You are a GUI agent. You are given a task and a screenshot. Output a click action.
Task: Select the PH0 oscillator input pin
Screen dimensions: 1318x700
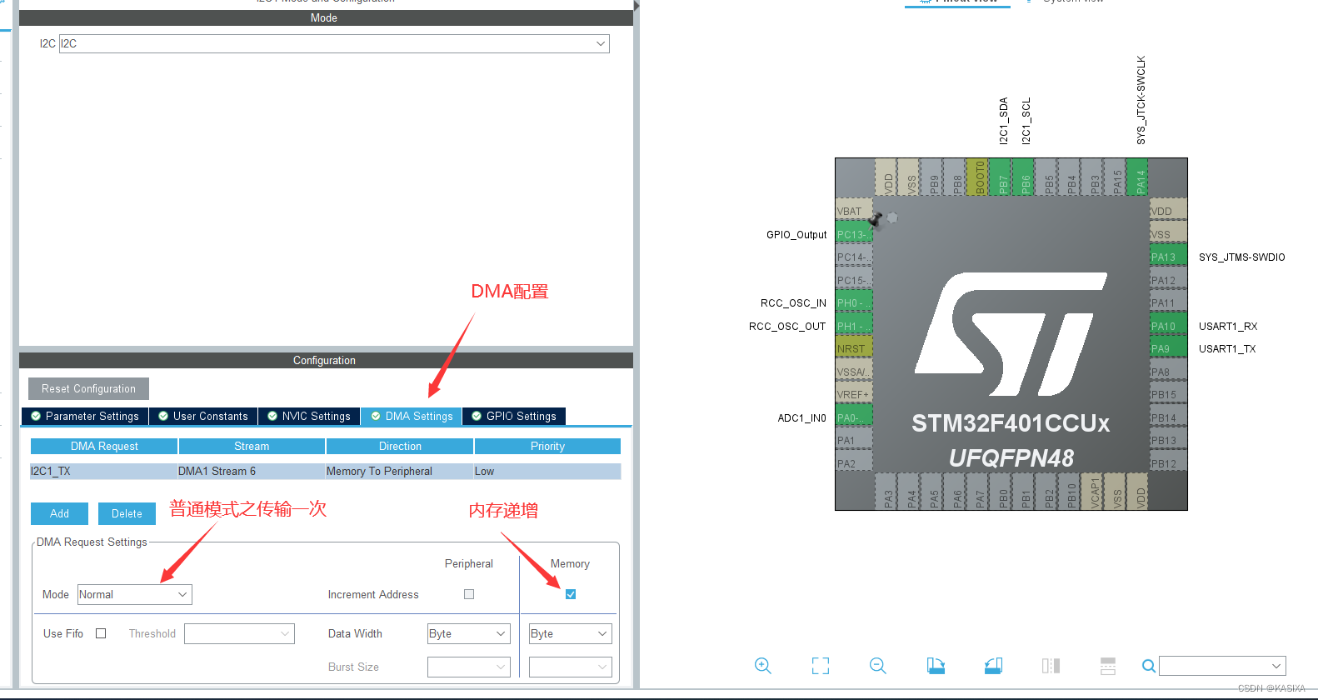point(854,302)
